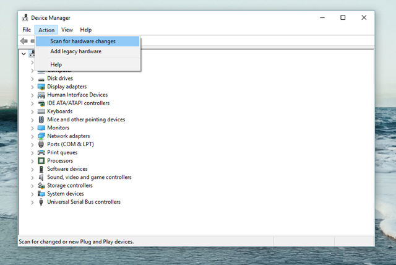Screen dimensions: 396x265
Task: Choose Scan for hardware changes
Action: point(82,41)
